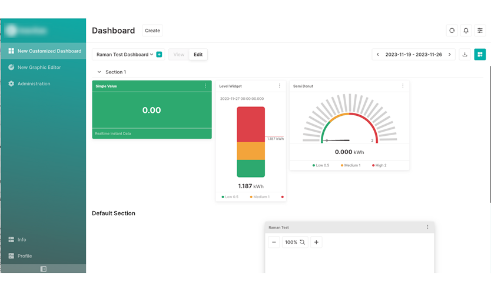
Task: Click the Create button
Action: click(x=152, y=31)
